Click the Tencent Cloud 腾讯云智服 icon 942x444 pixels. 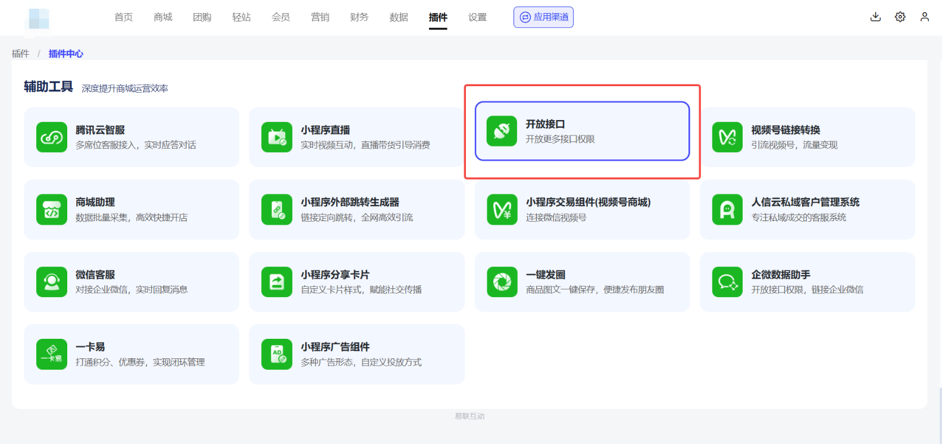coord(52,137)
